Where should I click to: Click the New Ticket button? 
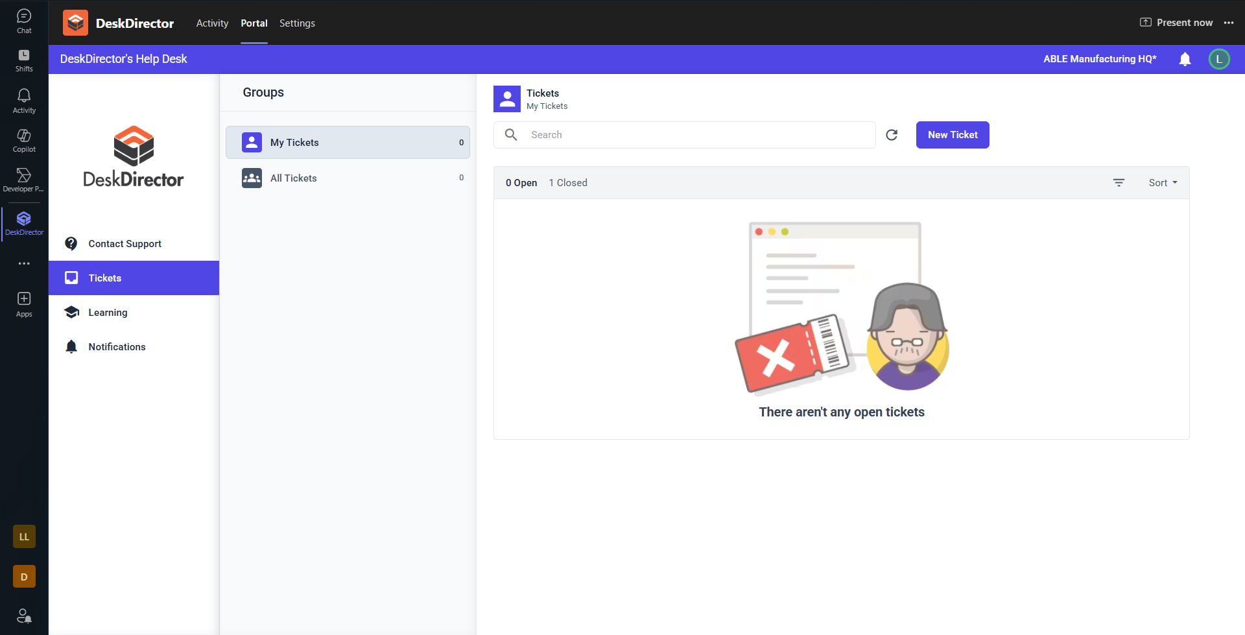coord(953,135)
